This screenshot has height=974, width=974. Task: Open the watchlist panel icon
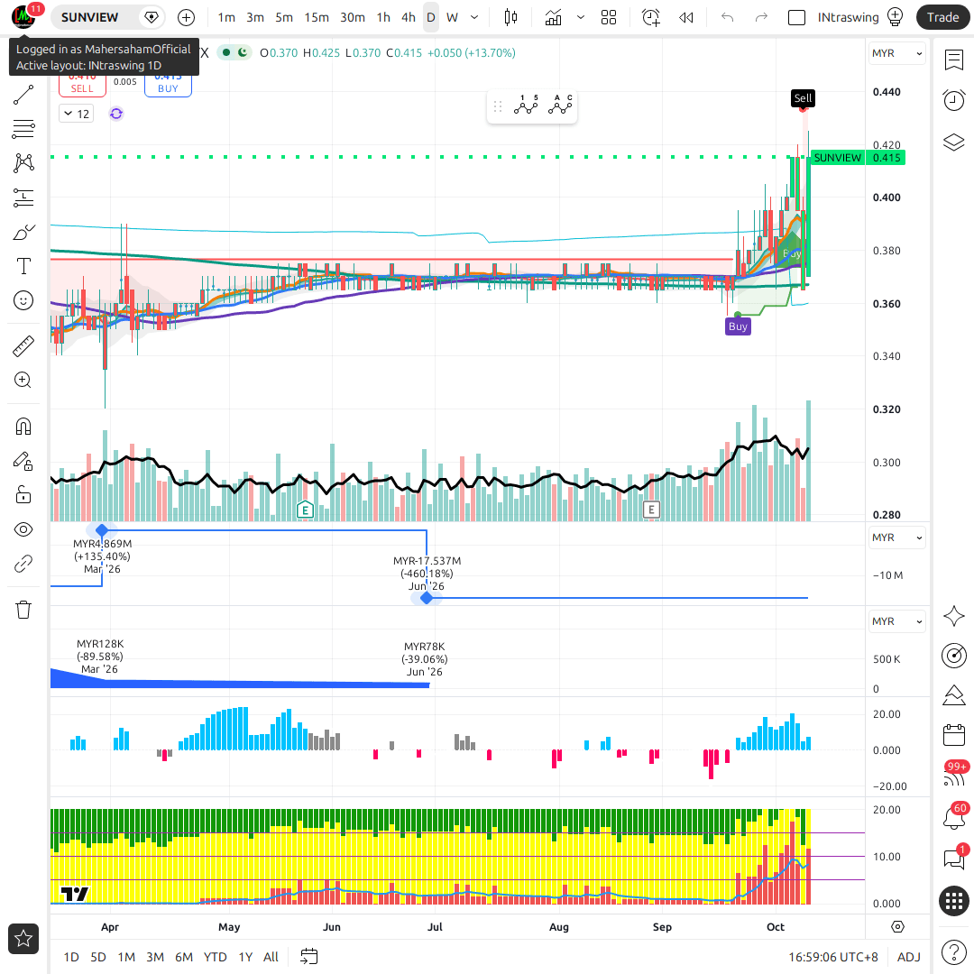pos(953,60)
